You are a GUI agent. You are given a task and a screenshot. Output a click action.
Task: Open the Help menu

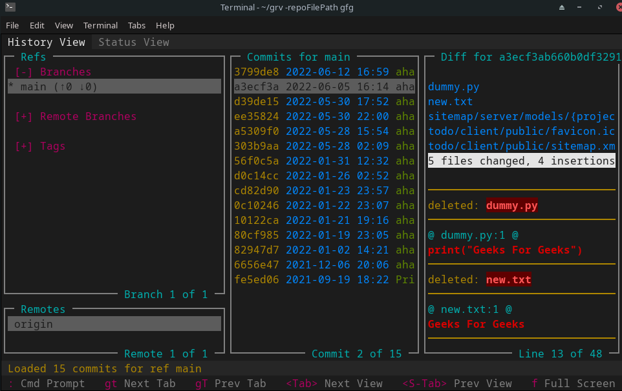coord(165,25)
